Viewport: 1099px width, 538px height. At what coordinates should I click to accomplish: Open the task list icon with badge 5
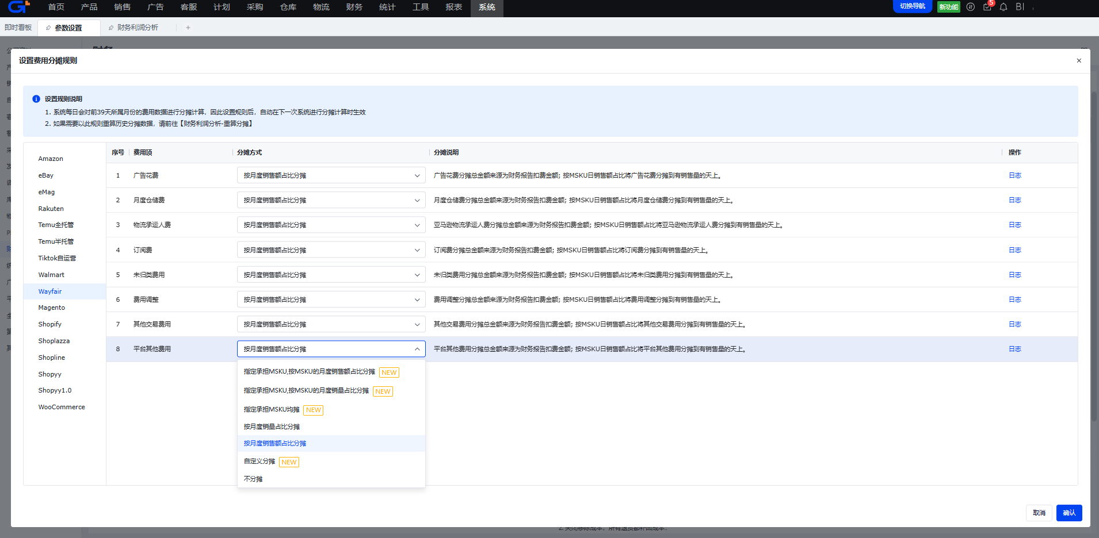tap(987, 7)
